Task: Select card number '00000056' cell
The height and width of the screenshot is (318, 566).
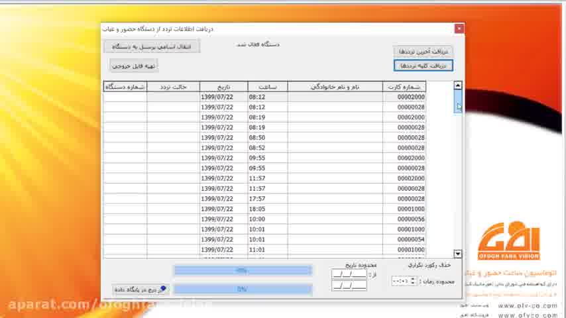Action: point(404,219)
